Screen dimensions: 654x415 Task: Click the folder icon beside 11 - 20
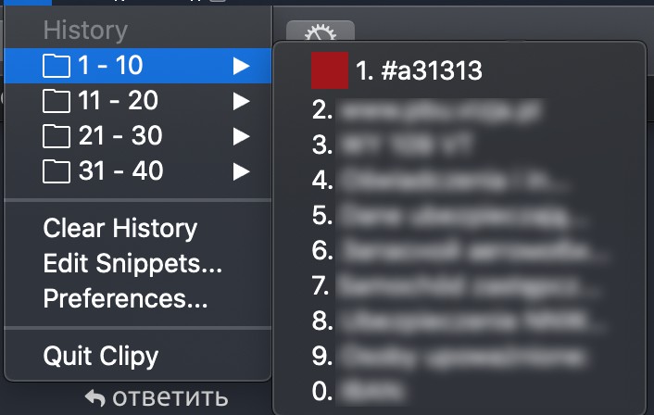pyautogui.click(x=56, y=101)
